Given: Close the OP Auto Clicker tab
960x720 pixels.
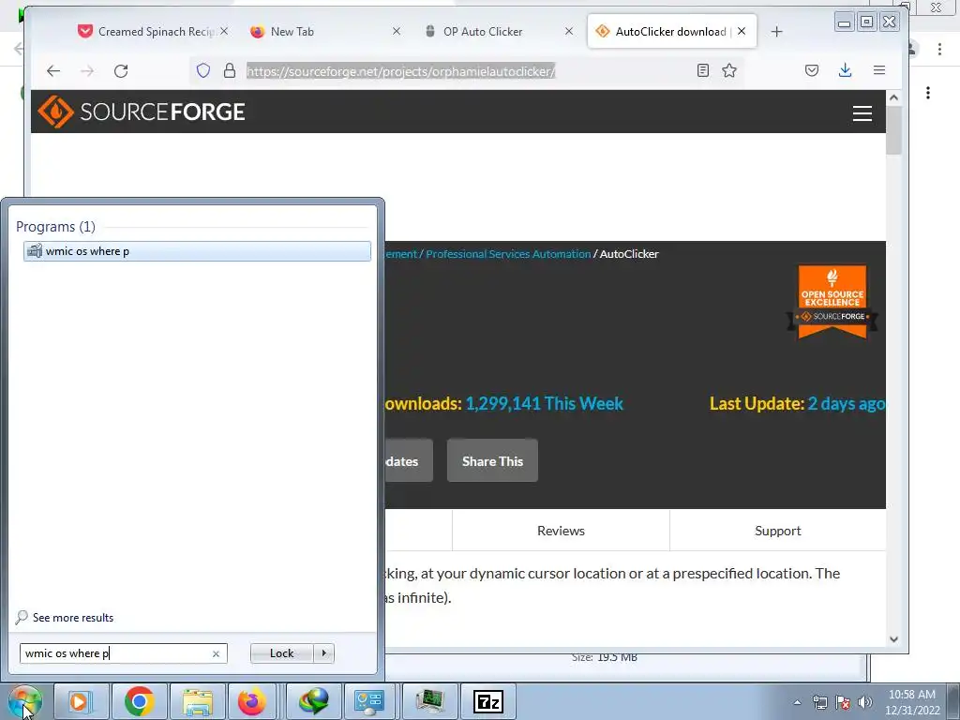Looking at the screenshot, I should [x=569, y=31].
